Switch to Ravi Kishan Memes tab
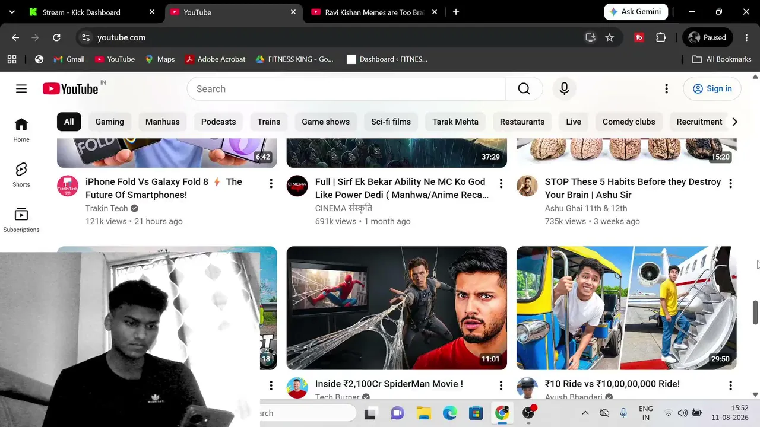Screen dimensions: 760x427 (x=375, y=12)
